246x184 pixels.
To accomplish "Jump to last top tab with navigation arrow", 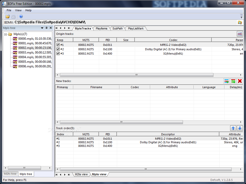I will tap(69, 28).
